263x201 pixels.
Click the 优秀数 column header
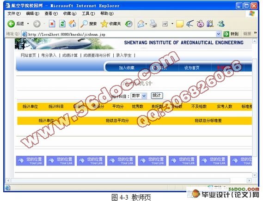pos(138,106)
